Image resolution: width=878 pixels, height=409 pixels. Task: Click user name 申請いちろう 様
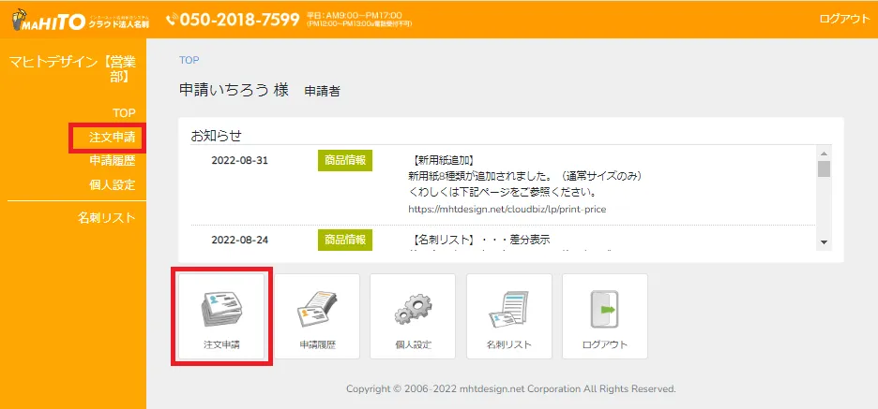pos(234,90)
